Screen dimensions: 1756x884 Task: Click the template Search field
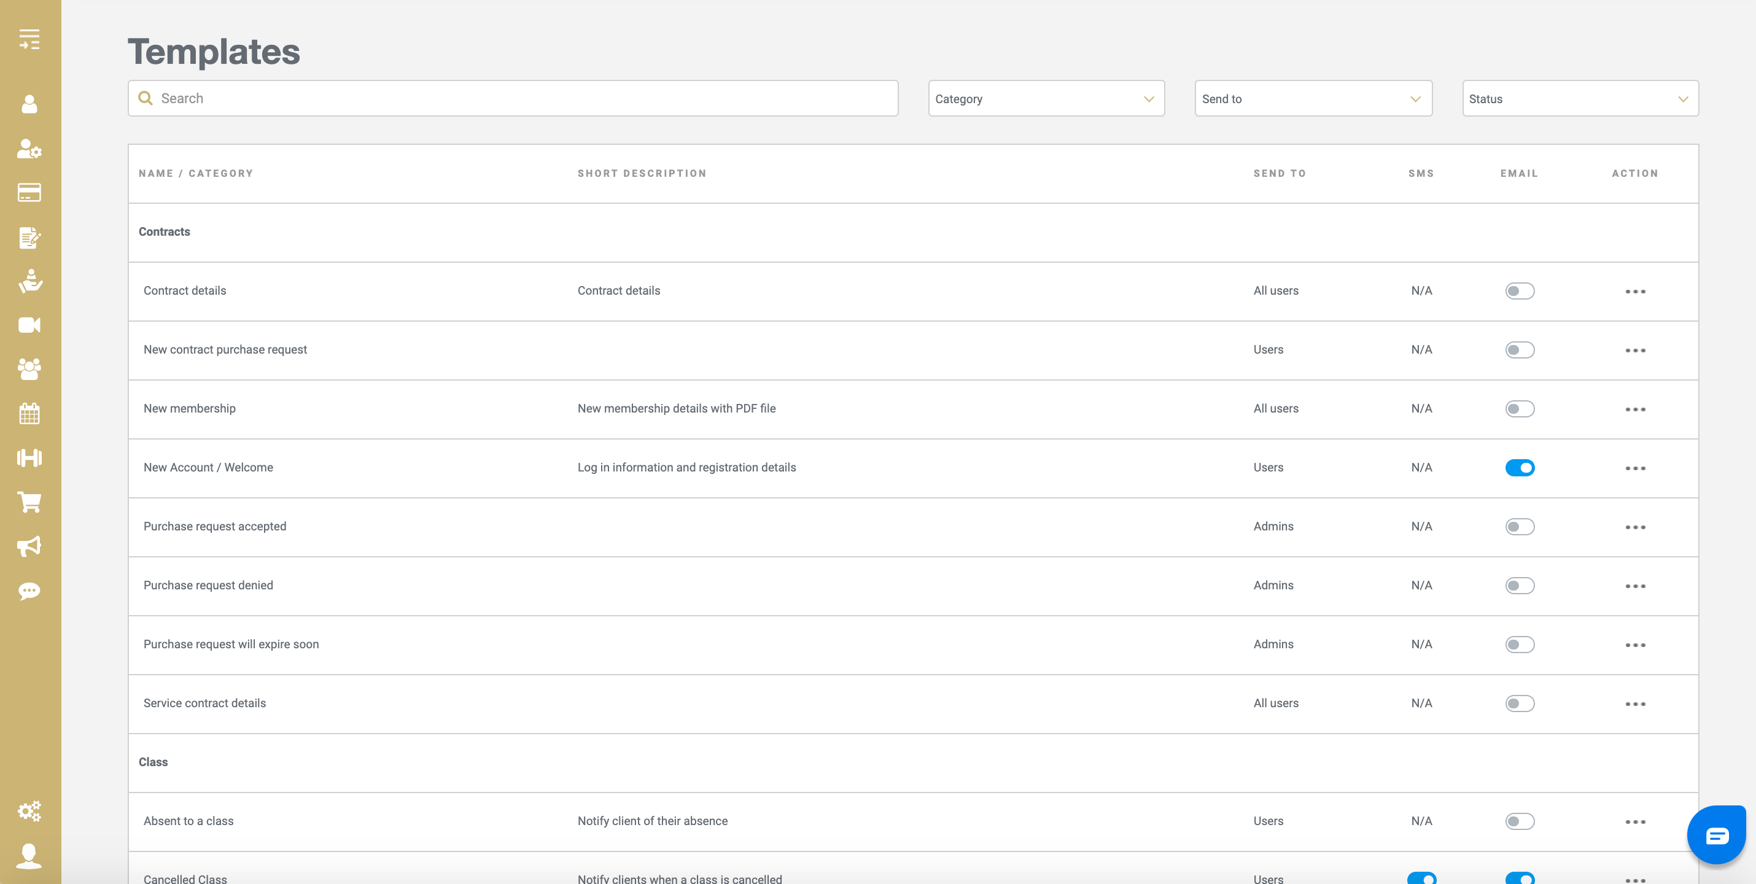coord(513,98)
